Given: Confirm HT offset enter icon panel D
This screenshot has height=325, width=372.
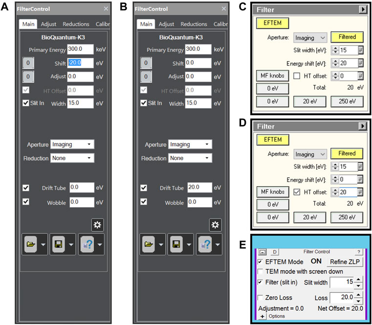Looking at the screenshot, I should (360, 192).
